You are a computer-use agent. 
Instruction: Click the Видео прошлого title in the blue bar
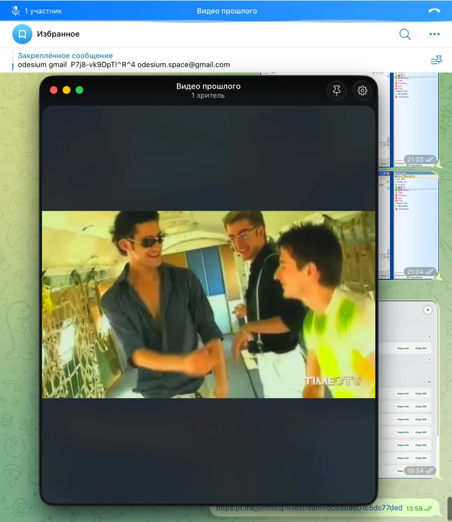pyautogui.click(x=227, y=11)
